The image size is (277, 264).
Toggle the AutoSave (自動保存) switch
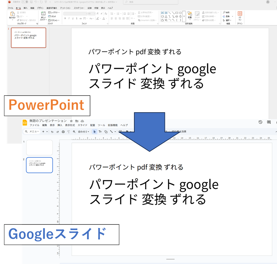[x=24, y=2]
